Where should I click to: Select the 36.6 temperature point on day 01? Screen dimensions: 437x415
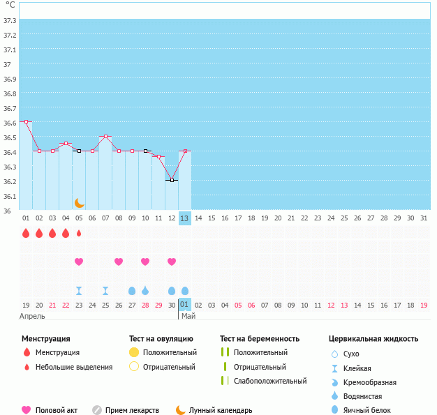(x=26, y=121)
